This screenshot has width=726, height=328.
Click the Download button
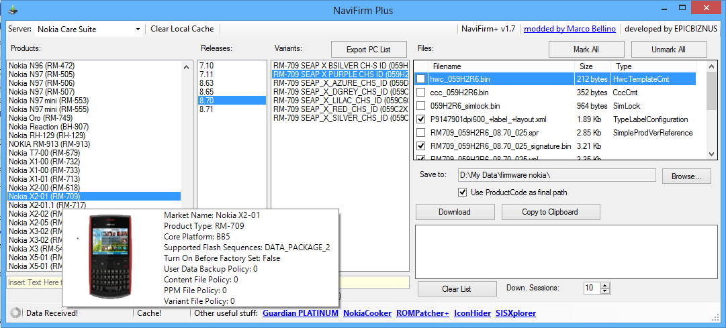[x=455, y=212]
